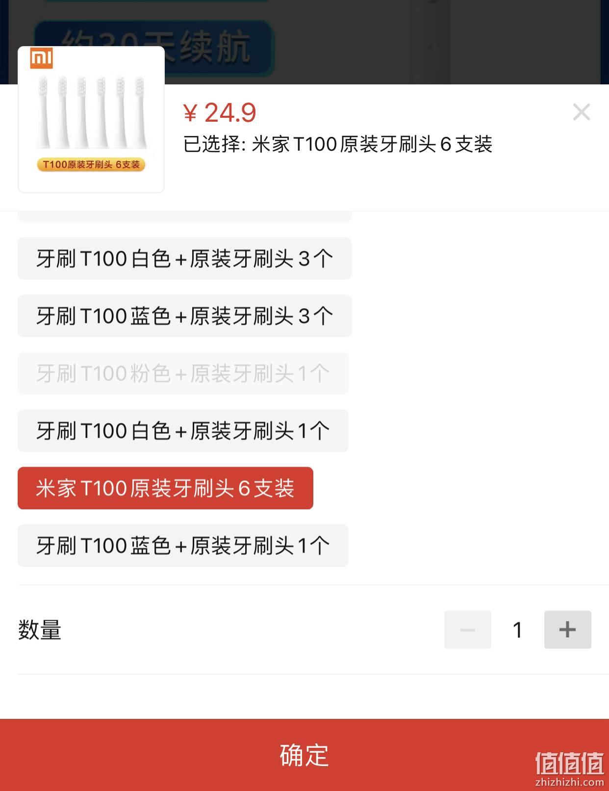Tap the partially hidden option above the list

pos(184,217)
